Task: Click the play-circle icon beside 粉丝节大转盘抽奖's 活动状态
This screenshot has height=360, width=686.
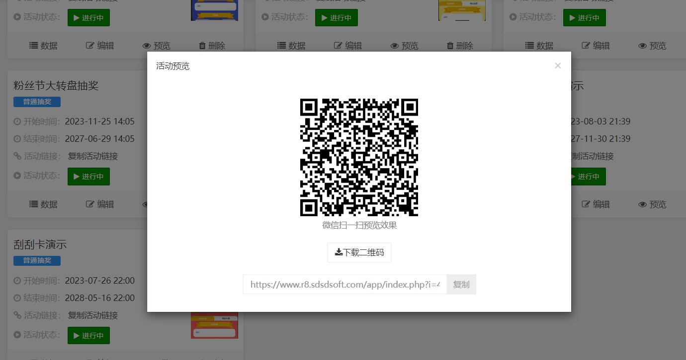Action: click(17, 176)
